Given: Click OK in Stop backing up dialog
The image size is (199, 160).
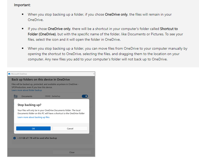Looking at the screenshot, I should click(x=33, y=129).
